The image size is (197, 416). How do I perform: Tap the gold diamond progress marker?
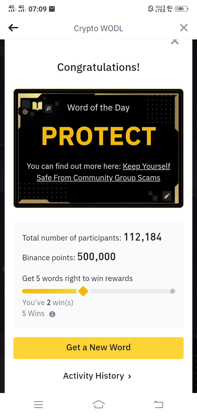(x=83, y=291)
